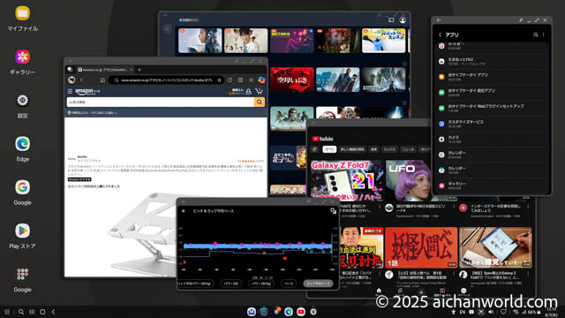
Task: Add a new tab in Edge
Action: point(139,70)
